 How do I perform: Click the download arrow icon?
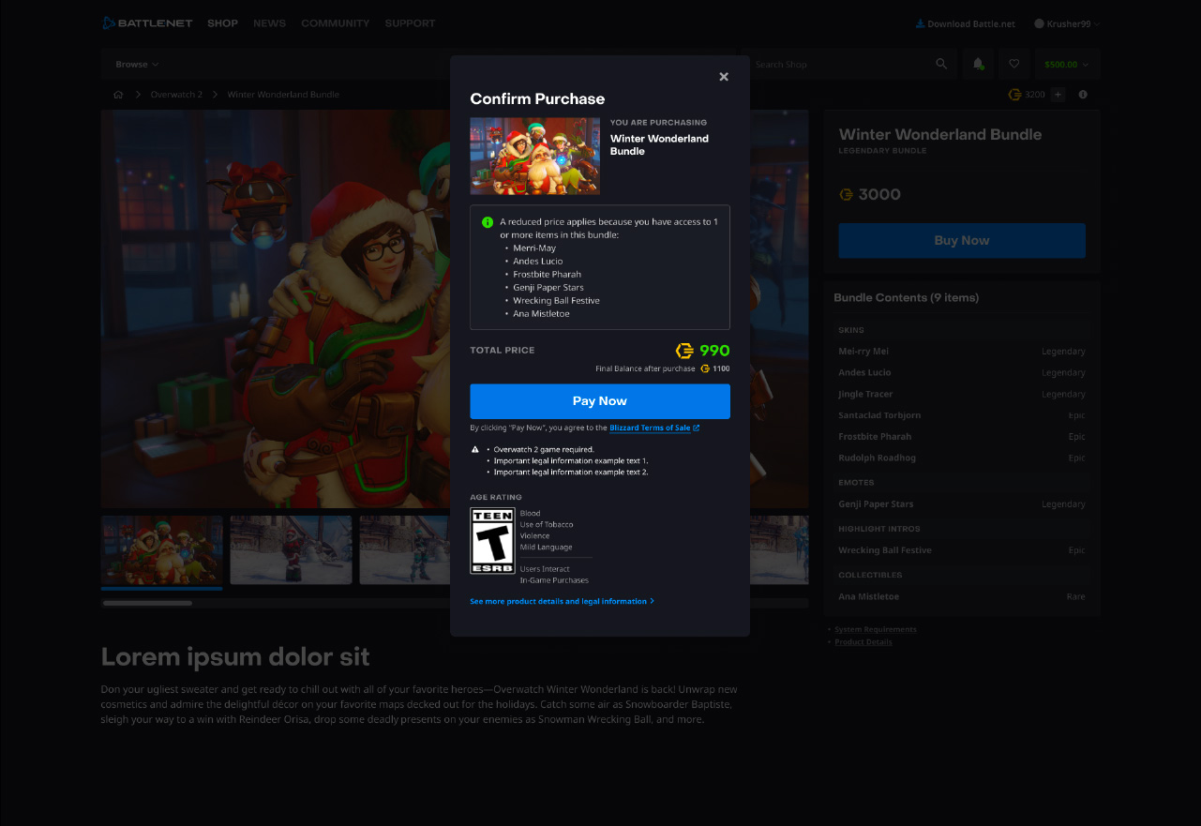click(920, 24)
